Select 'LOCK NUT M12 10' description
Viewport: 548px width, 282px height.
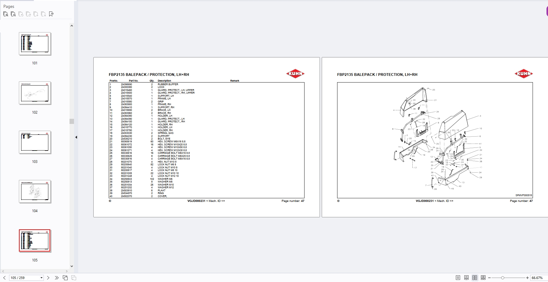(168, 176)
